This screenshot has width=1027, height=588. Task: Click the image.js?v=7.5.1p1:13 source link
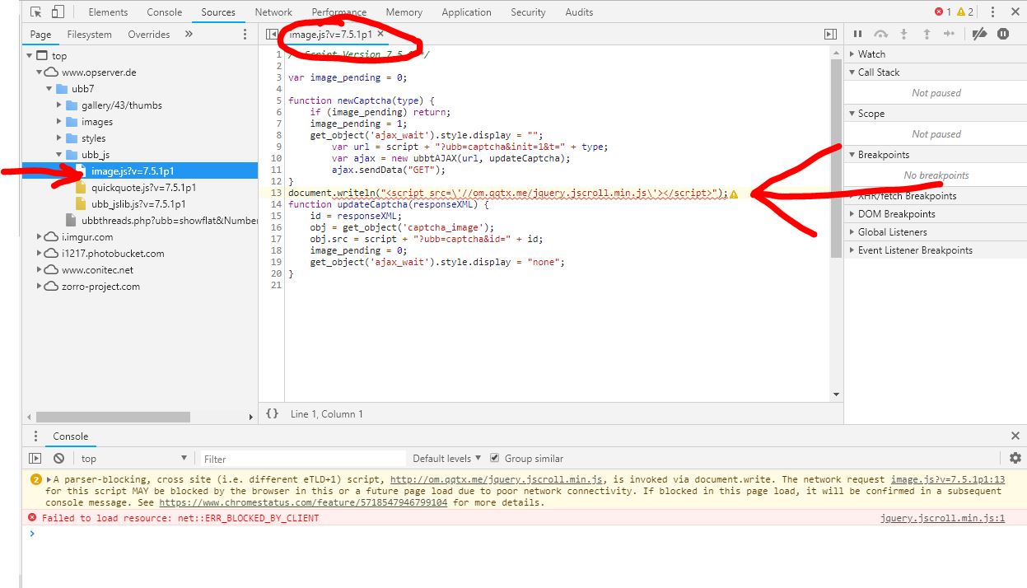tap(948, 479)
